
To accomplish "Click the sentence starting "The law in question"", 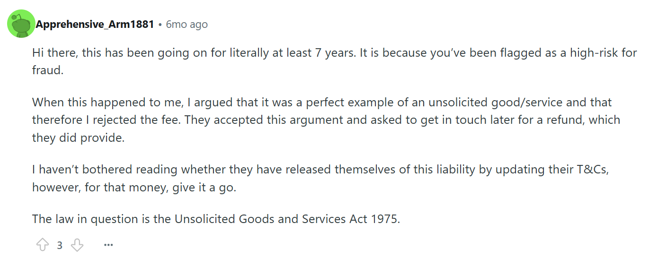I will (x=216, y=219).
